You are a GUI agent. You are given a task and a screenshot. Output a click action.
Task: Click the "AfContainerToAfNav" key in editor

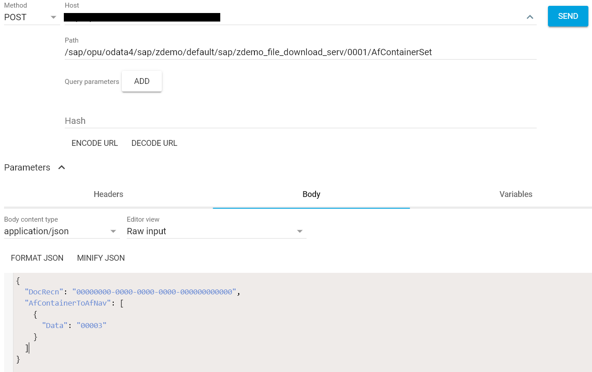pyautogui.click(x=68, y=303)
